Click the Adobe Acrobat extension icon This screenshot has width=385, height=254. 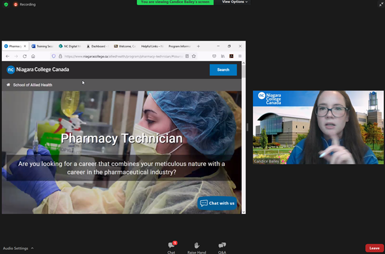231,56
